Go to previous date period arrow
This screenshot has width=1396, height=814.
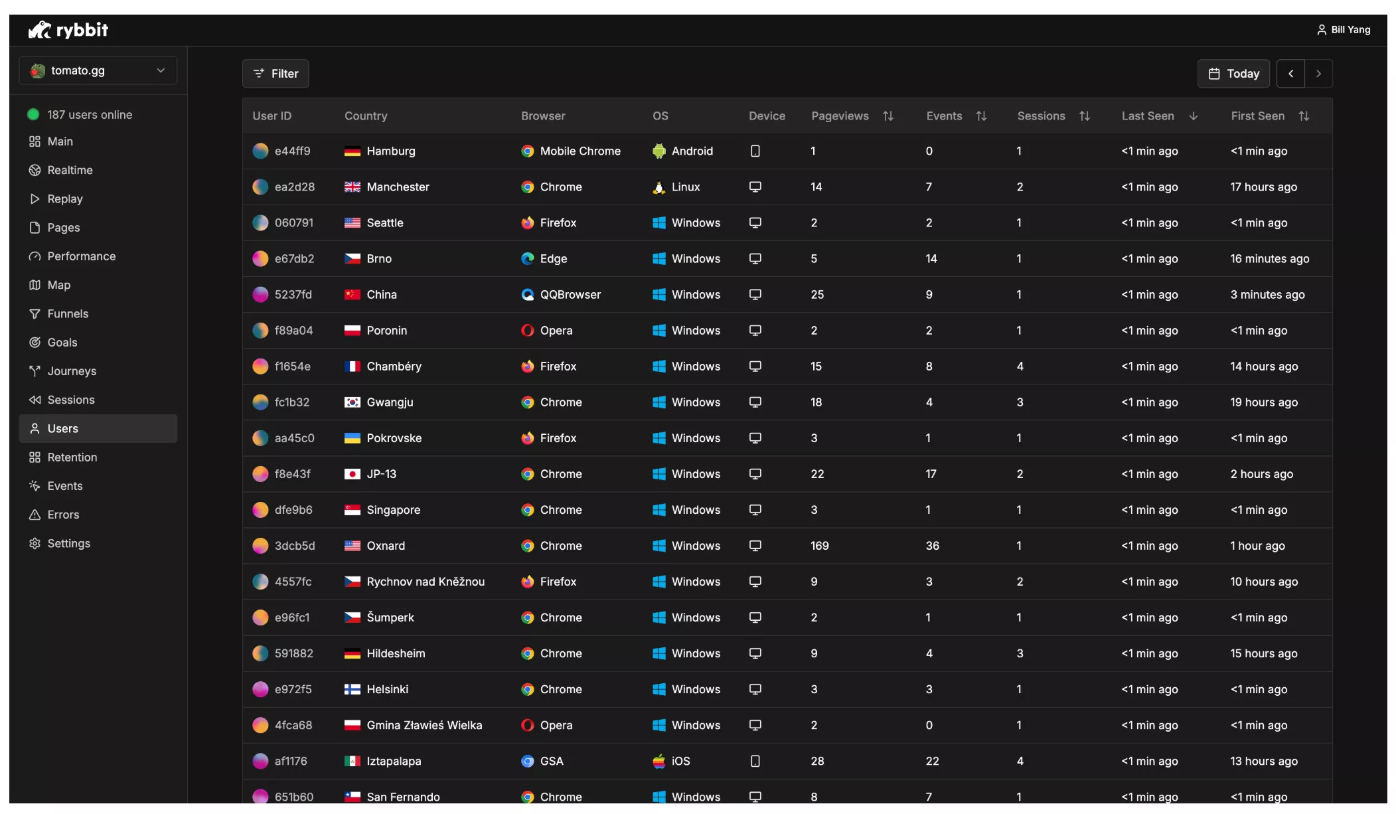(x=1290, y=74)
